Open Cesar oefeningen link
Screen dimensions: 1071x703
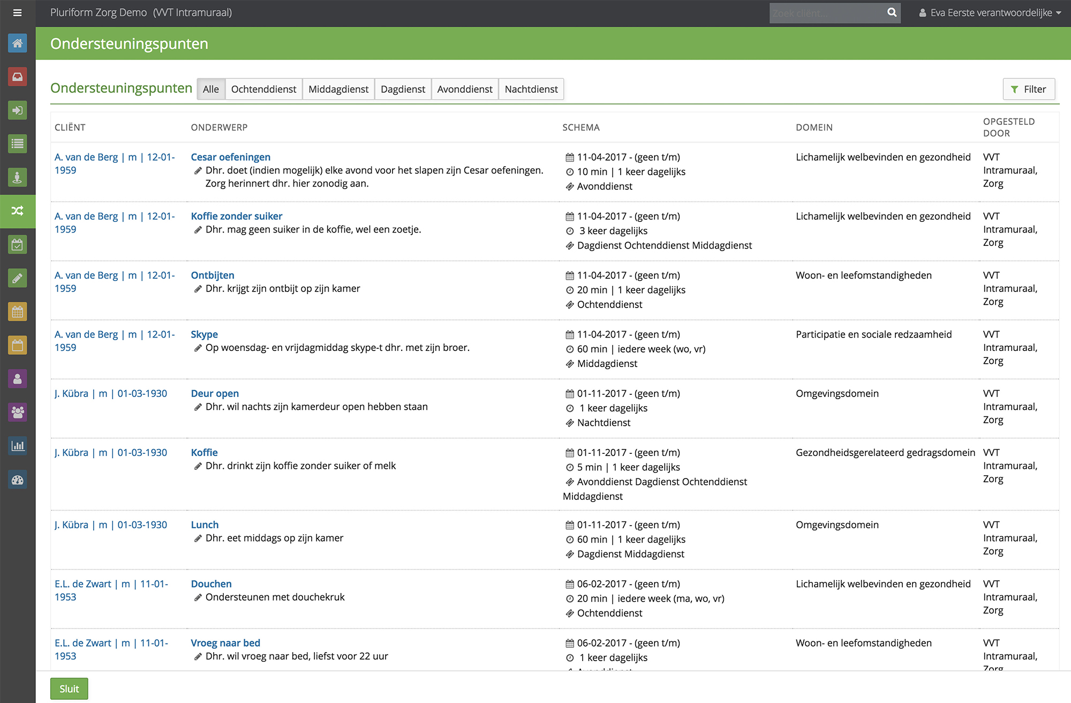230,157
